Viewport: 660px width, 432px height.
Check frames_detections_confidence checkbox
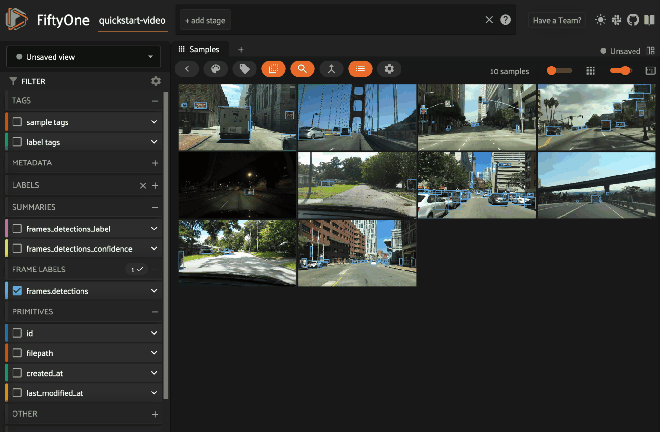[17, 249]
